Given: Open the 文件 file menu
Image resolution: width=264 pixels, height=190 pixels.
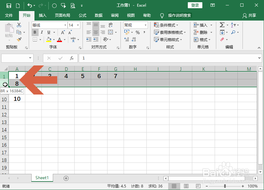Looking at the screenshot, I should click(x=9, y=15).
